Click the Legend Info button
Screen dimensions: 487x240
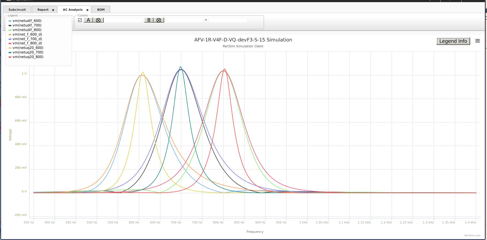[x=453, y=41]
